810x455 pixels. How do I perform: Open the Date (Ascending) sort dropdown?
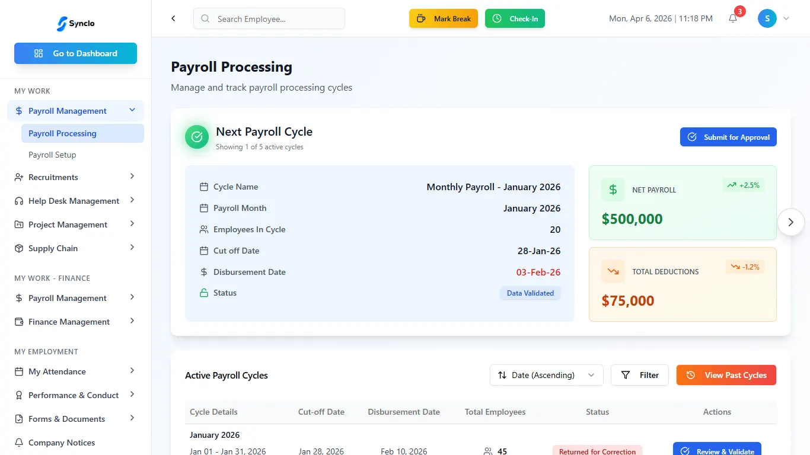click(x=546, y=375)
